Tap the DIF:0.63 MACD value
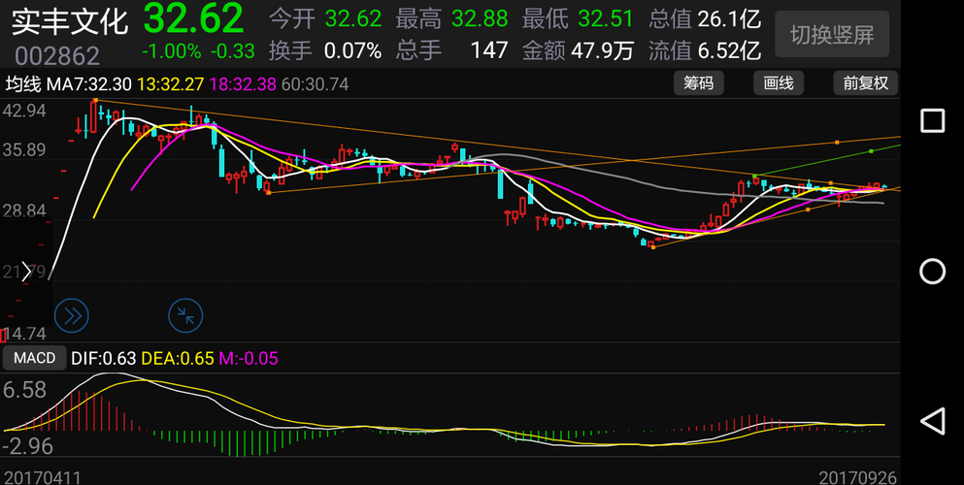This screenshot has width=964, height=485. 104,359
